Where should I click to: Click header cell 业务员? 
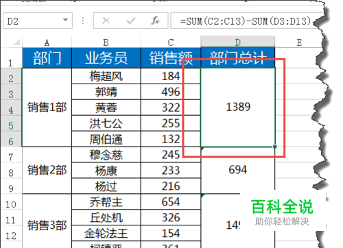click(106, 58)
